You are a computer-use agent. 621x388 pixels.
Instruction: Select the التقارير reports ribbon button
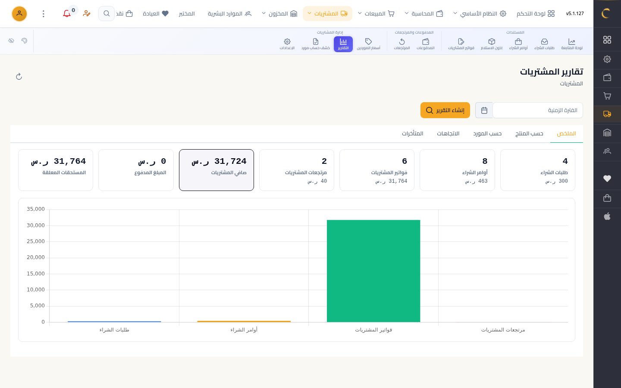click(343, 44)
